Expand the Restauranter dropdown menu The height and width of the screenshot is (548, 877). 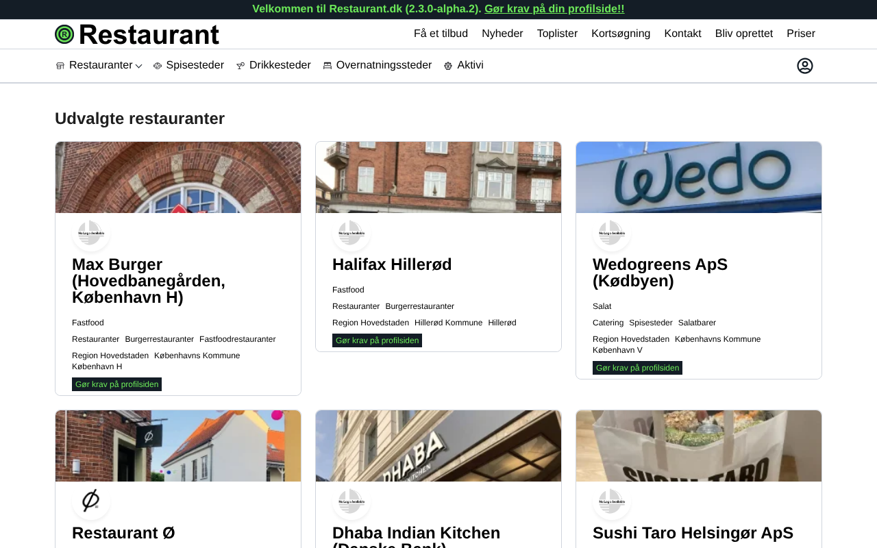click(x=99, y=65)
